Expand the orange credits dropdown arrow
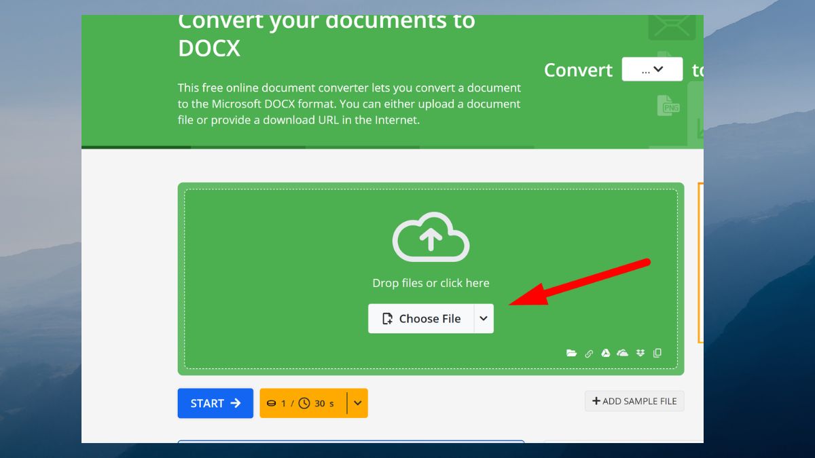 (358, 403)
